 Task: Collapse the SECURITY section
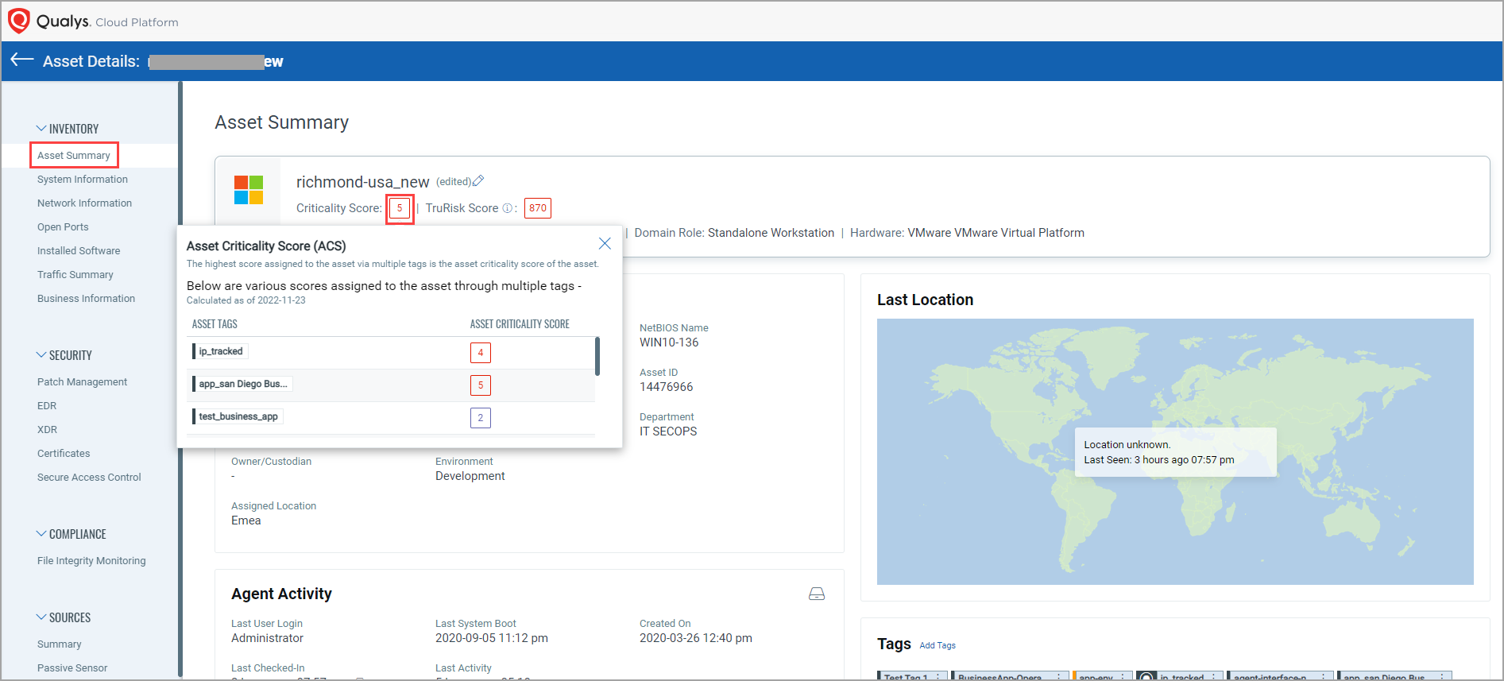[x=41, y=354]
